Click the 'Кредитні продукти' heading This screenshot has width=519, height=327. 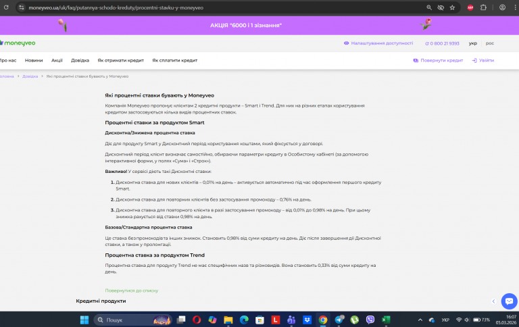click(101, 301)
